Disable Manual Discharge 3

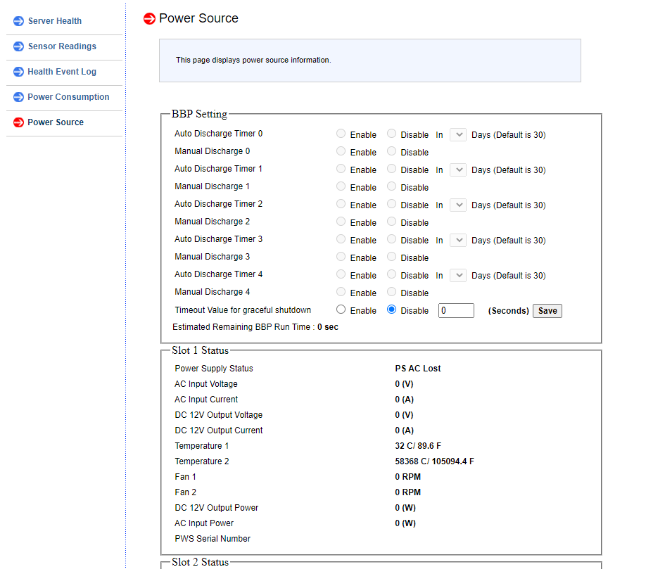391,257
